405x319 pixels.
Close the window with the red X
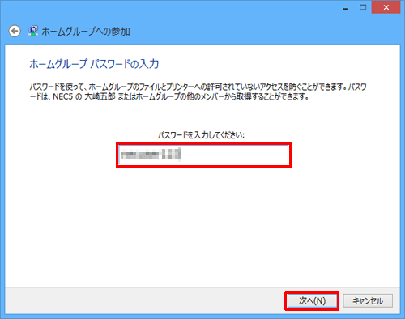click(386, 7)
